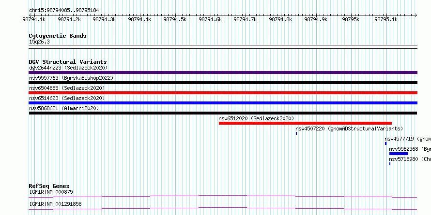Viewport: 431px width, 215px height.
Task: Open the nsv6514623 (Sedlazeck2020) label
Action: point(67,98)
